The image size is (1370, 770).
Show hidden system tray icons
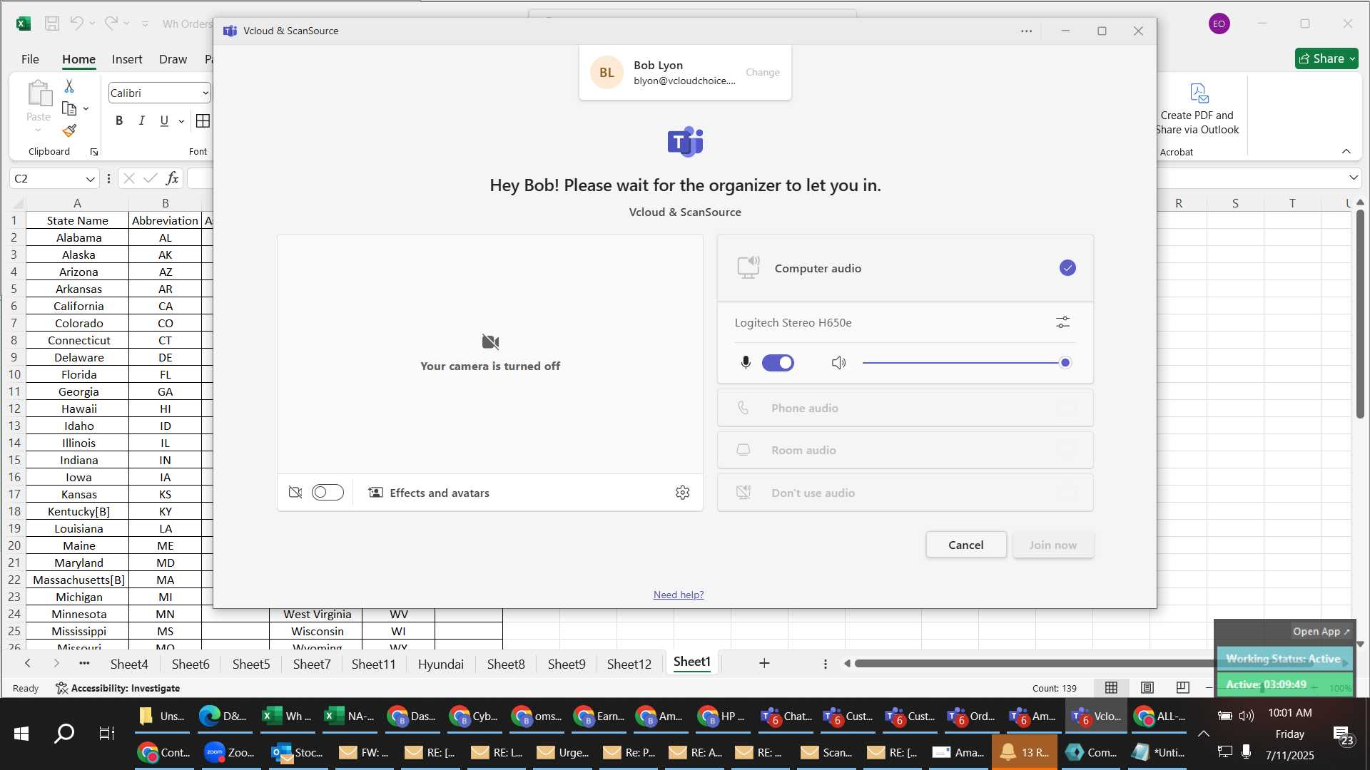[x=1203, y=733]
